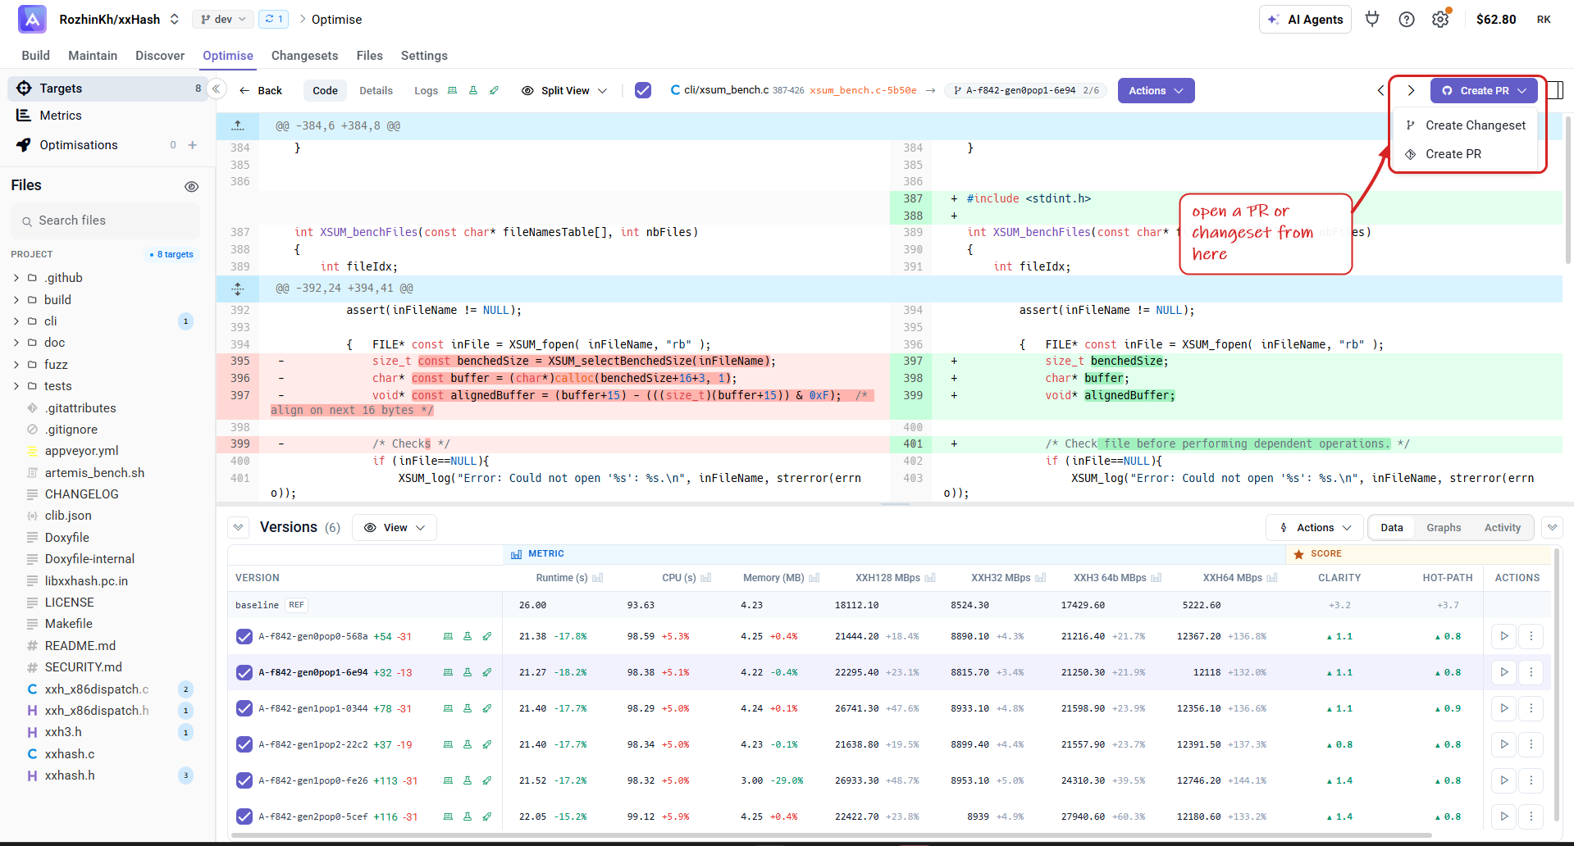The width and height of the screenshot is (1574, 846).
Task: Switch to the Settings tab
Action: click(424, 56)
